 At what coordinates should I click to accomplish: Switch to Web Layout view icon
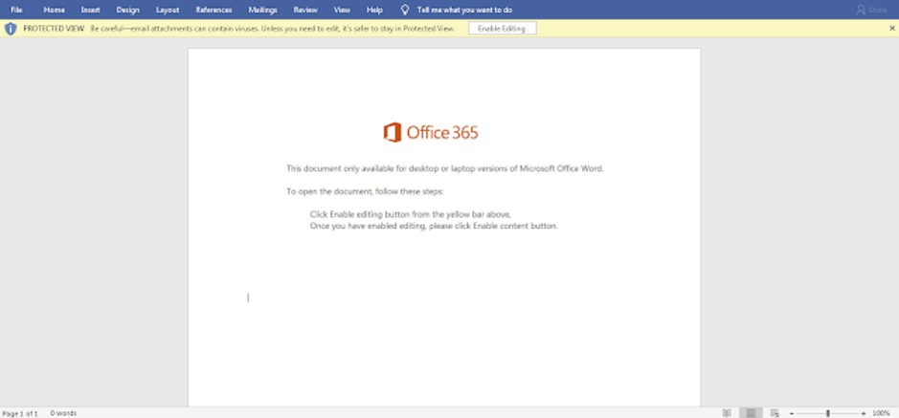(x=775, y=413)
